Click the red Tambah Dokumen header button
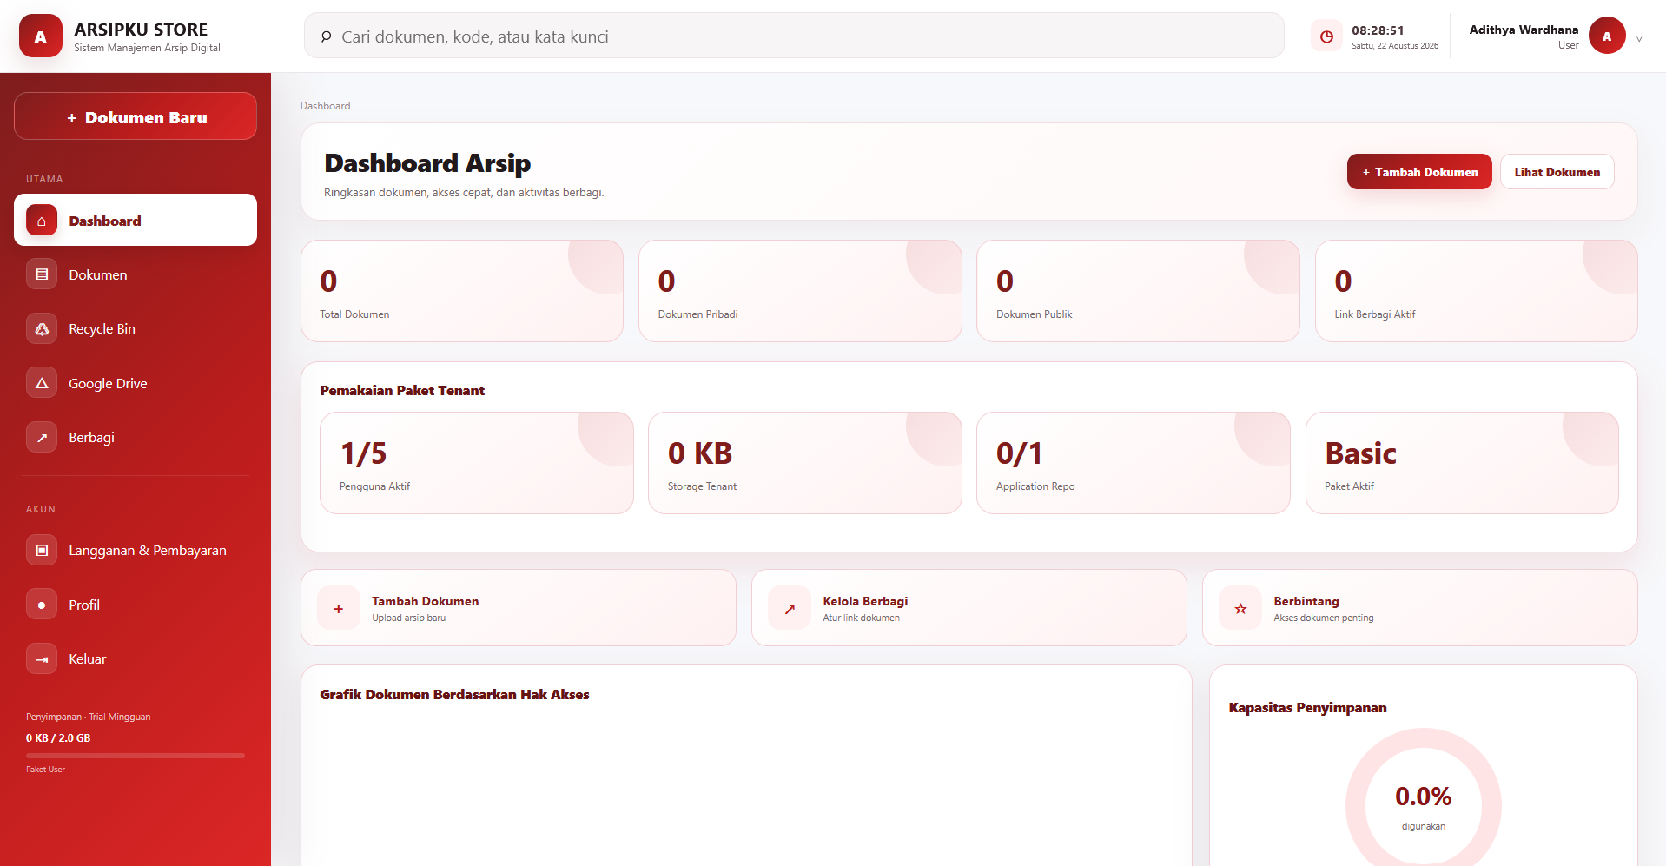This screenshot has width=1666, height=866. point(1419,172)
